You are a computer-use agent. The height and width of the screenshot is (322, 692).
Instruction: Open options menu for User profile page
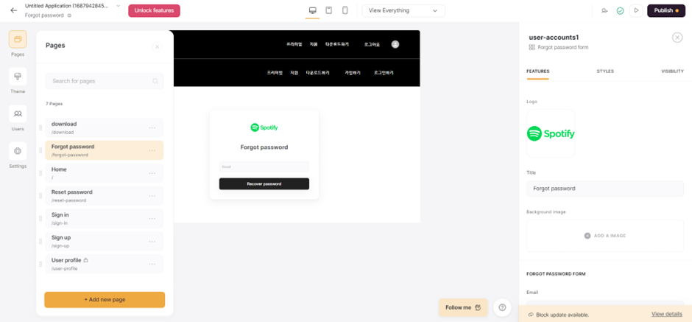click(152, 264)
